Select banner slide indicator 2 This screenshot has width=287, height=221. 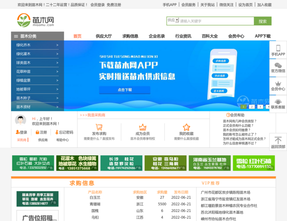click(x=252, y=107)
